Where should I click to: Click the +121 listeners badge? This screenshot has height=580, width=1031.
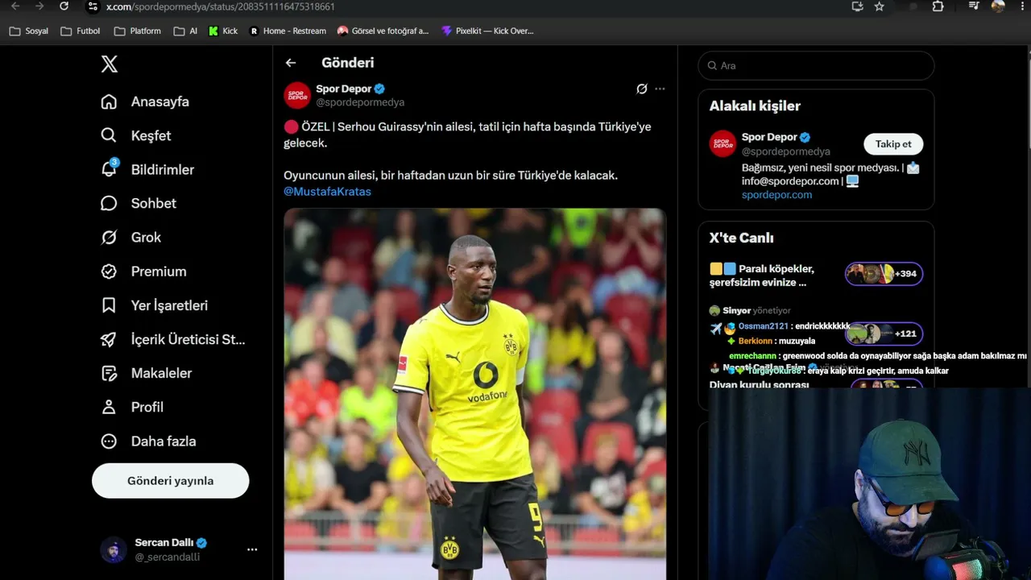(884, 333)
